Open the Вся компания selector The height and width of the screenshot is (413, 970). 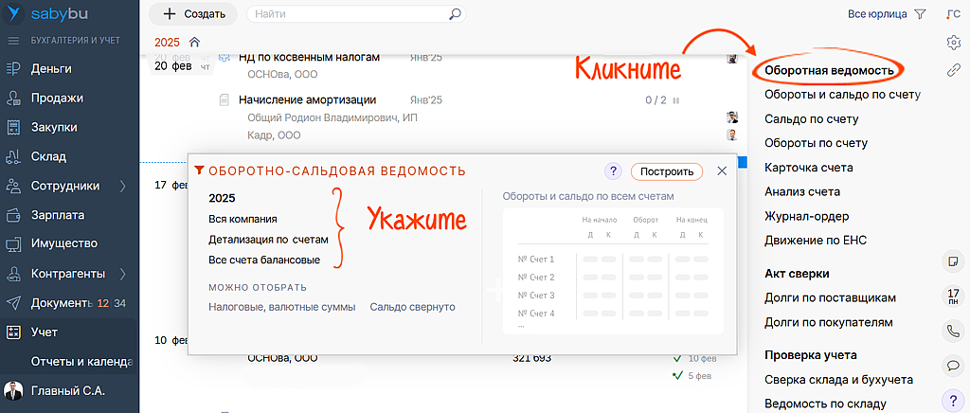coord(242,219)
